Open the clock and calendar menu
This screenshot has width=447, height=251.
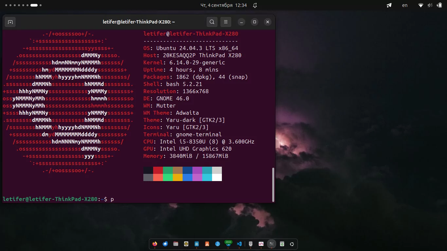[223, 5]
